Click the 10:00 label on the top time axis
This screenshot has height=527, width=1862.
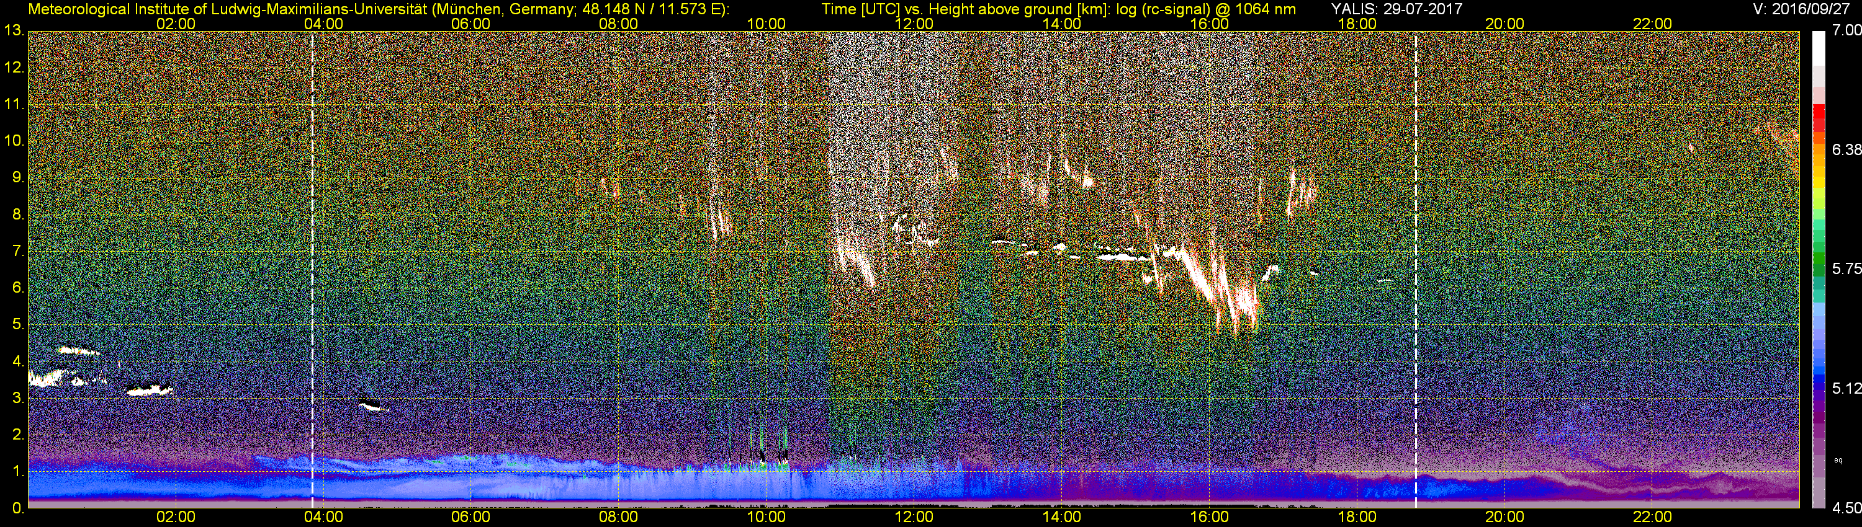coord(766,24)
